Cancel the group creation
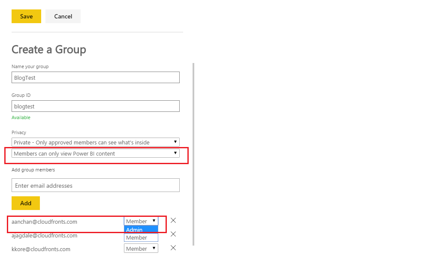 [63, 16]
